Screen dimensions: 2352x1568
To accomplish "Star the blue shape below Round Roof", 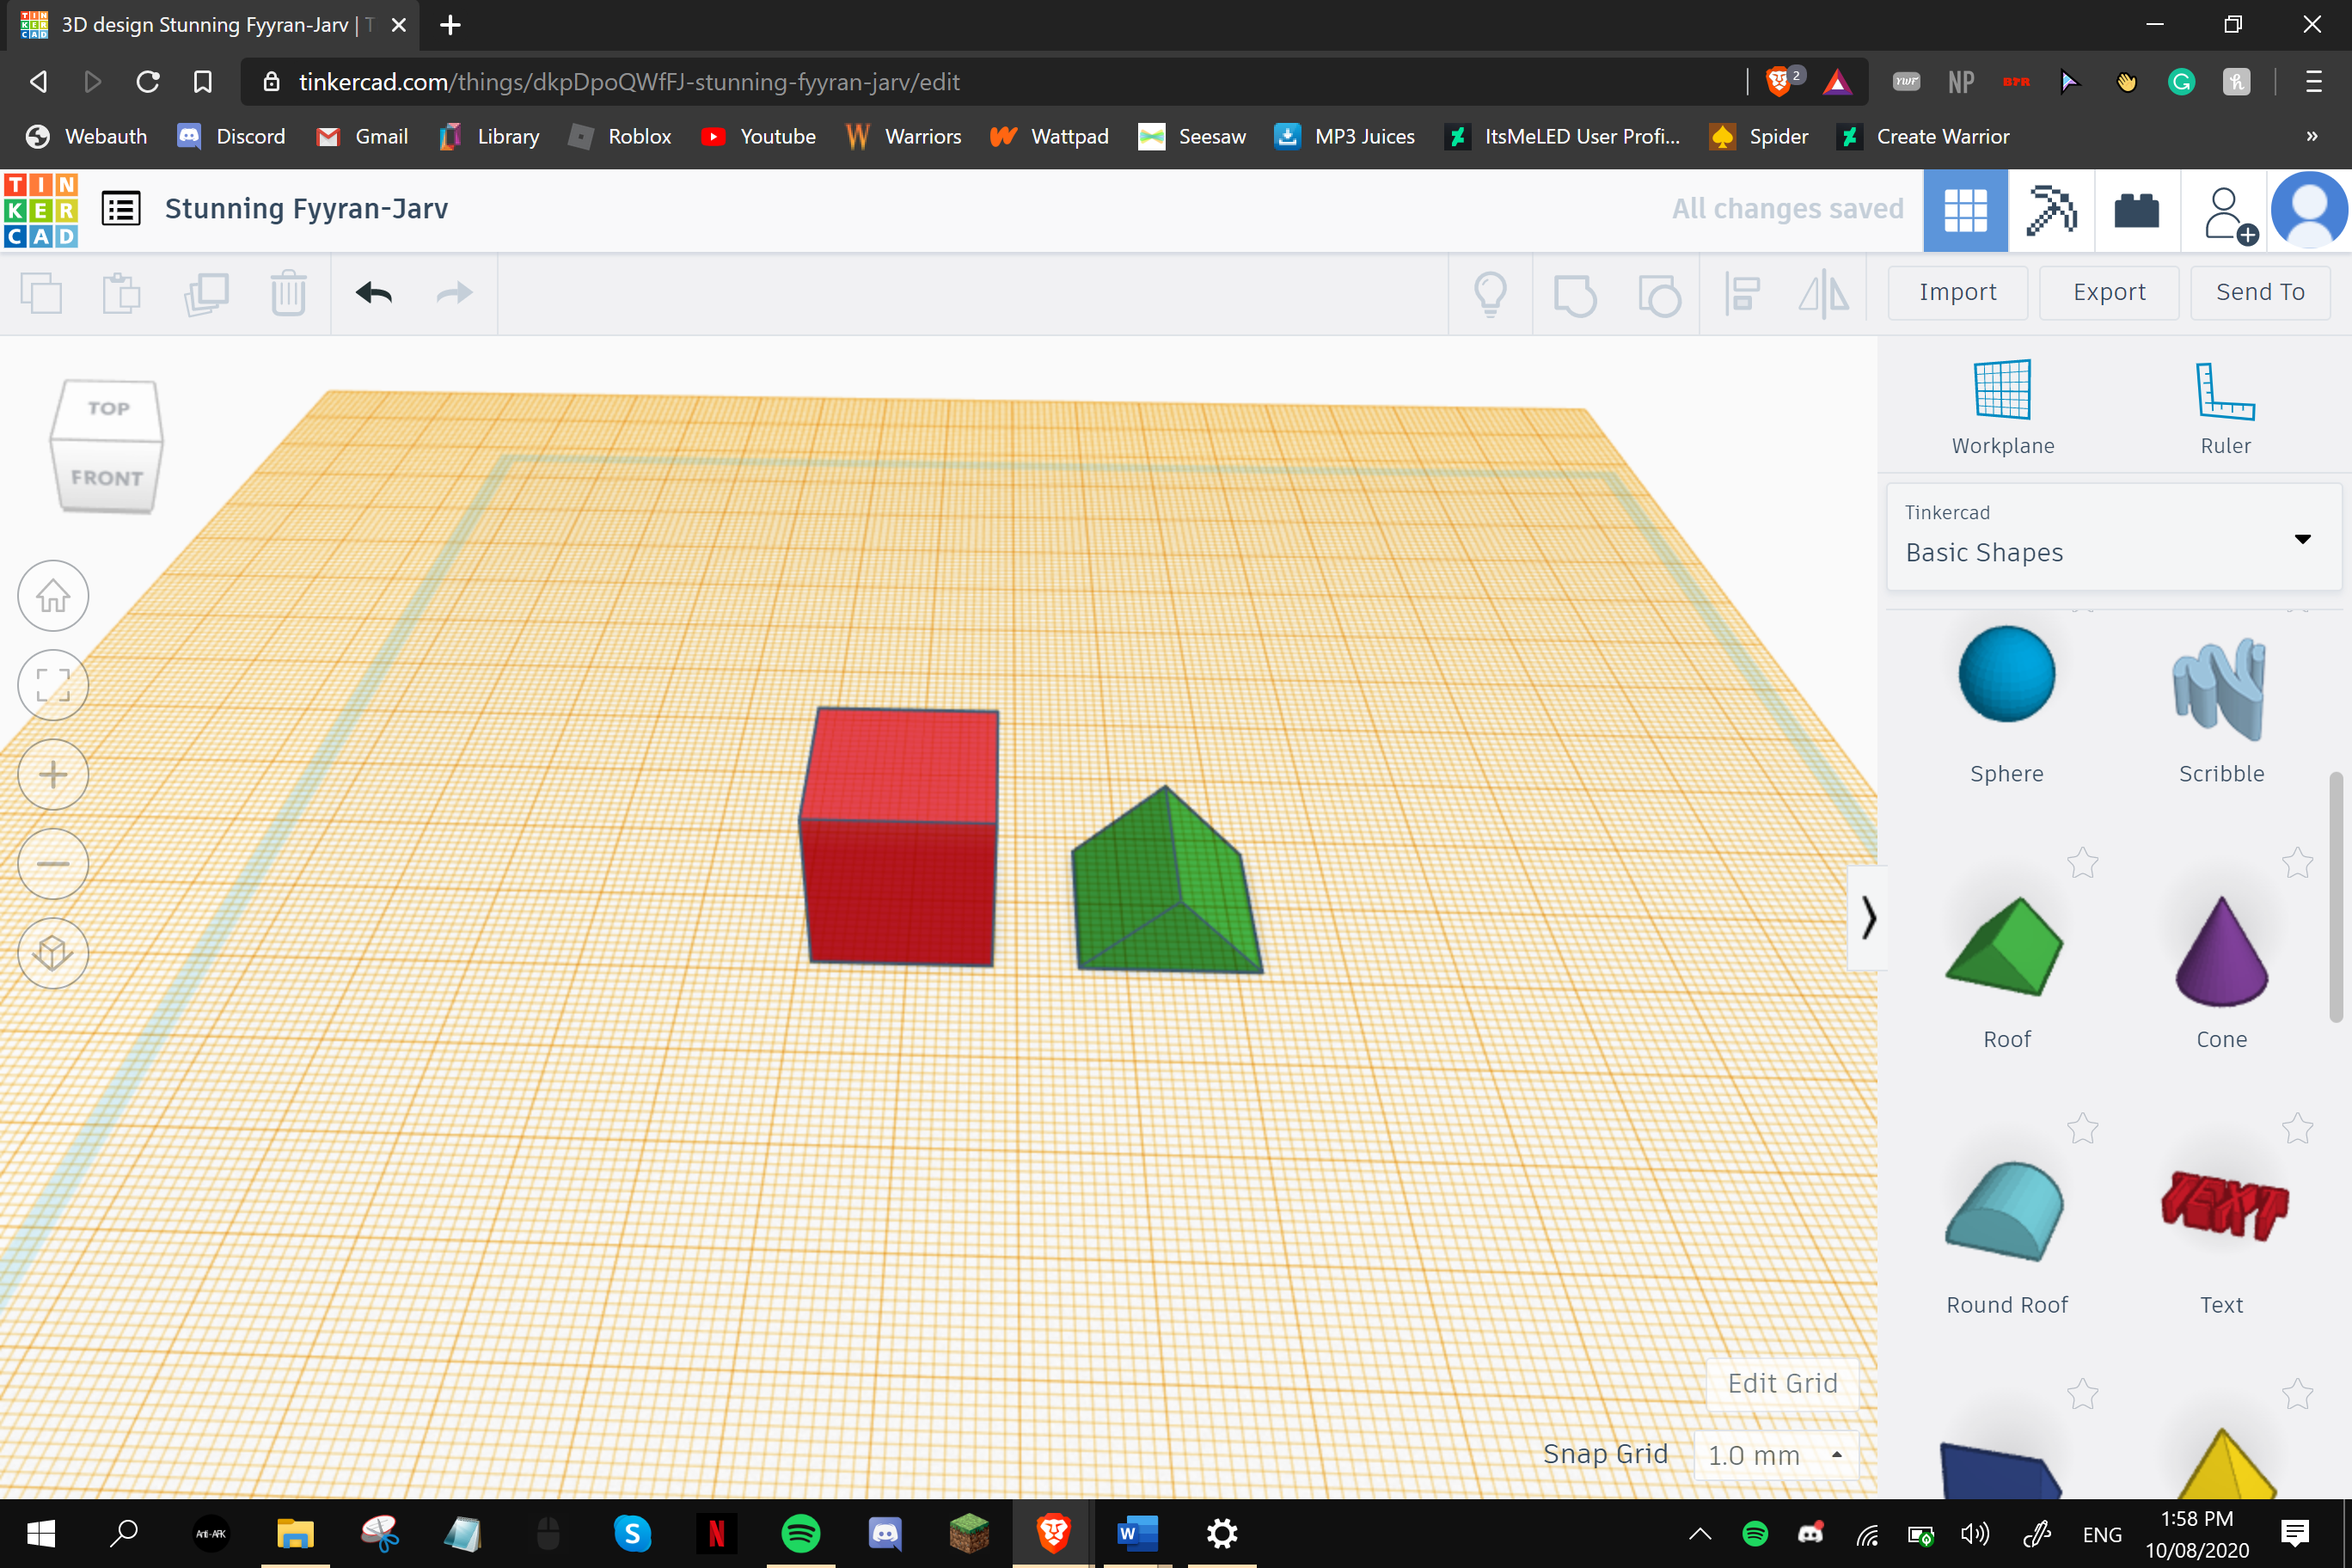I will click(2082, 1393).
